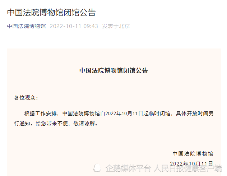The image size is (227, 176).
Task: Click the bold centered notice title
Action: pyautogui.click(x=114, y=71)
